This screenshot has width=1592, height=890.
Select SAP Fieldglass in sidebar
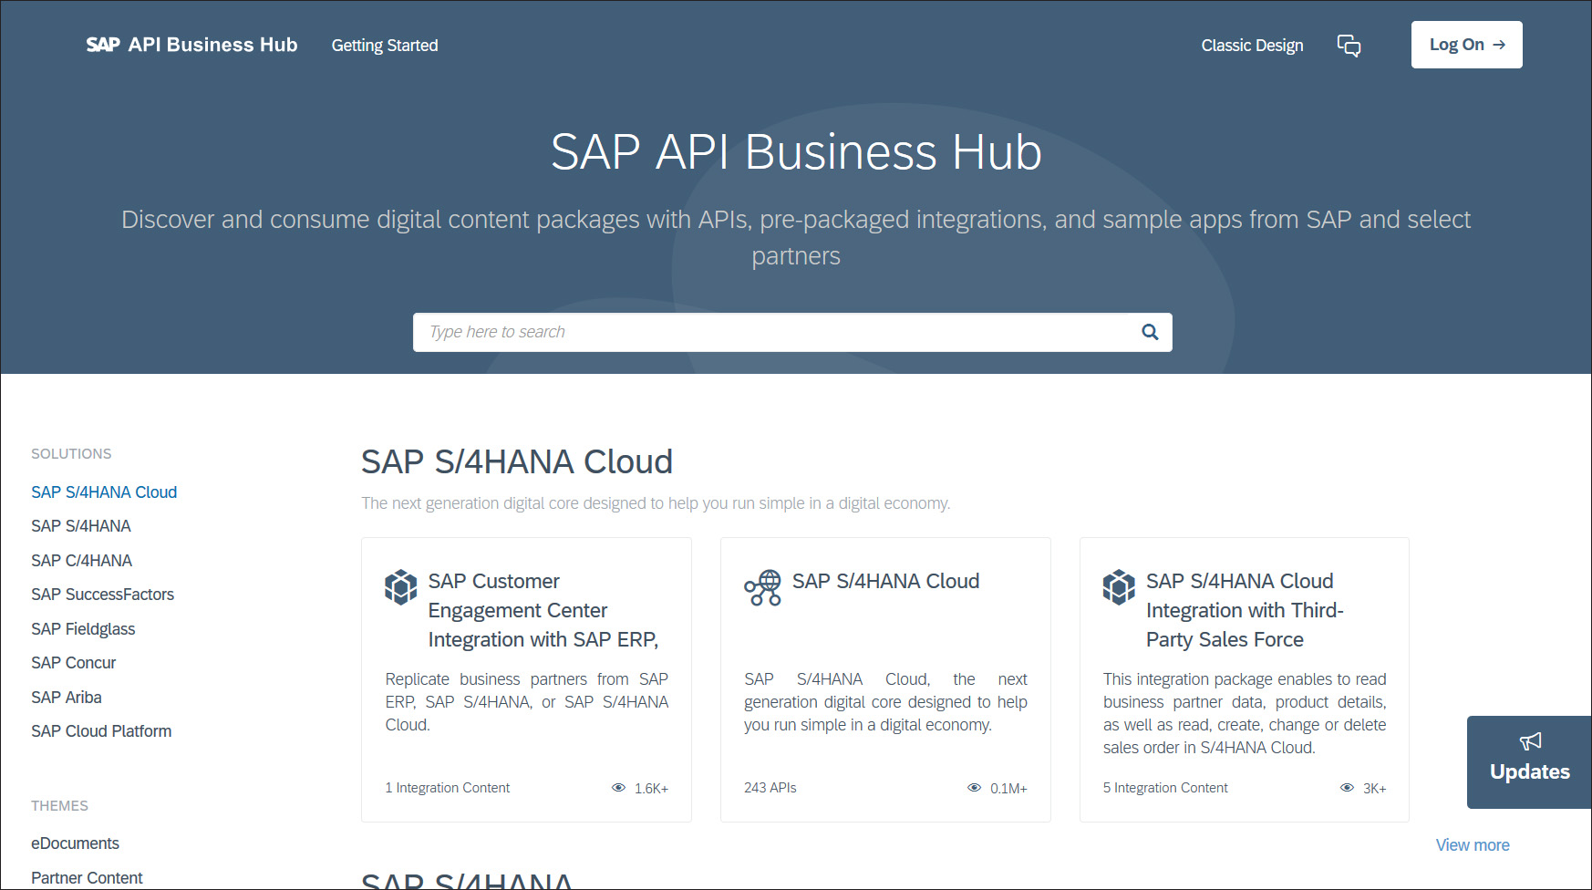click(83, 629)
